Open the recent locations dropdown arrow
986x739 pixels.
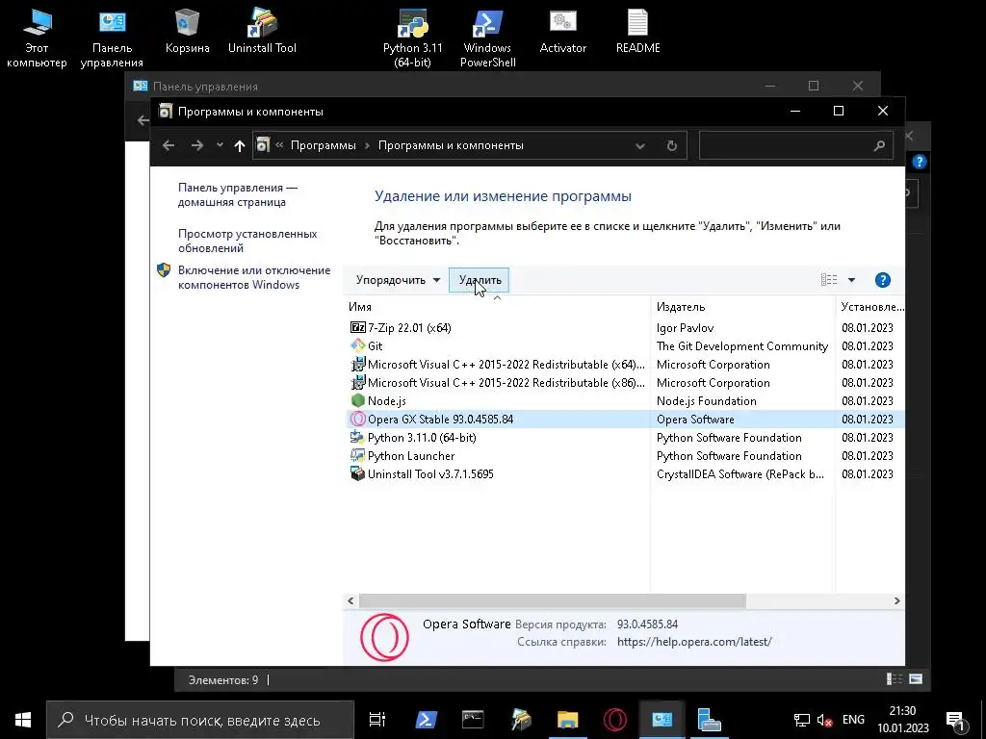[x=220, y=145]
